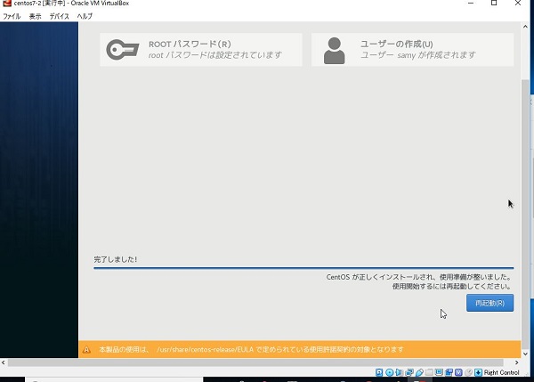Click the key icon for ROOT password

pyautogui.click(x=123, y=50)
